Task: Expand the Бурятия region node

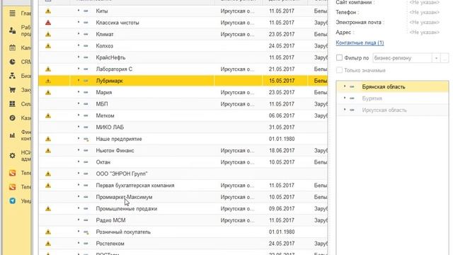Action: tap(345, 98)
